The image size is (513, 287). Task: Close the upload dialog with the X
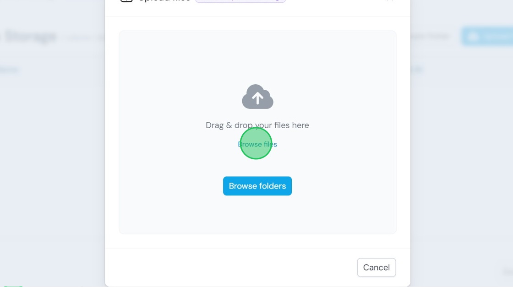(x=390, y=0)
